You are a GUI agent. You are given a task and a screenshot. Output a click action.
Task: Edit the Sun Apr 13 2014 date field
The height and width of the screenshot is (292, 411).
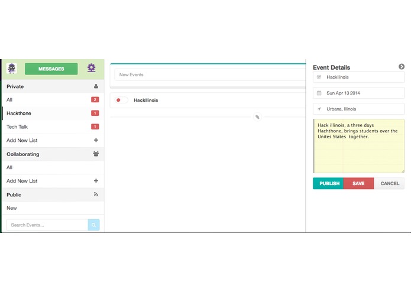358,93
